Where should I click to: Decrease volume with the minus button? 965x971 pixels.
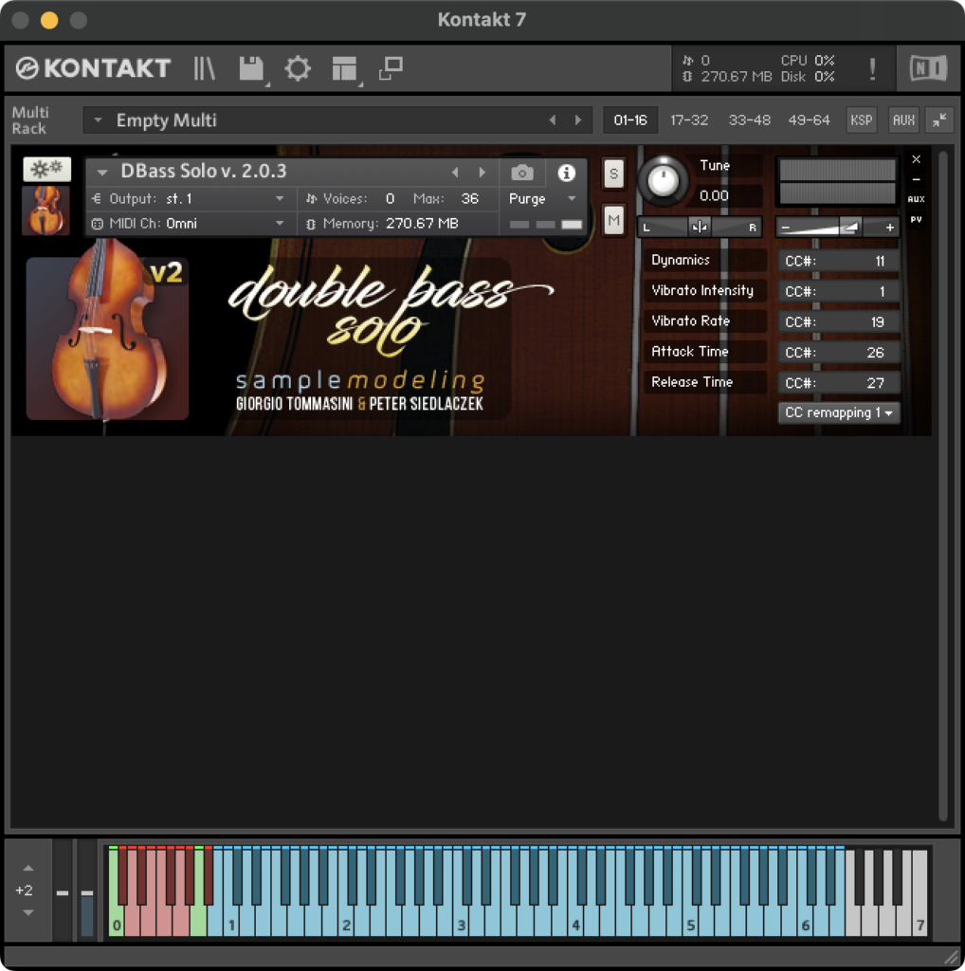point(786,228)
